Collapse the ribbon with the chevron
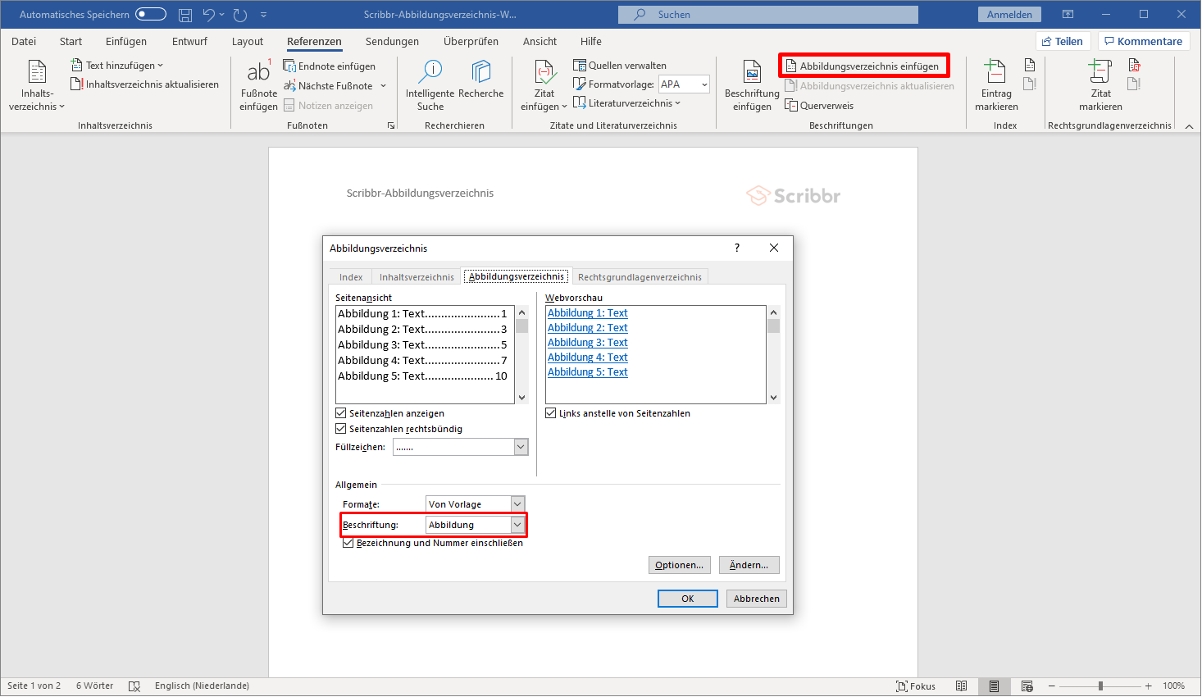 click(x=1190, y=126)
